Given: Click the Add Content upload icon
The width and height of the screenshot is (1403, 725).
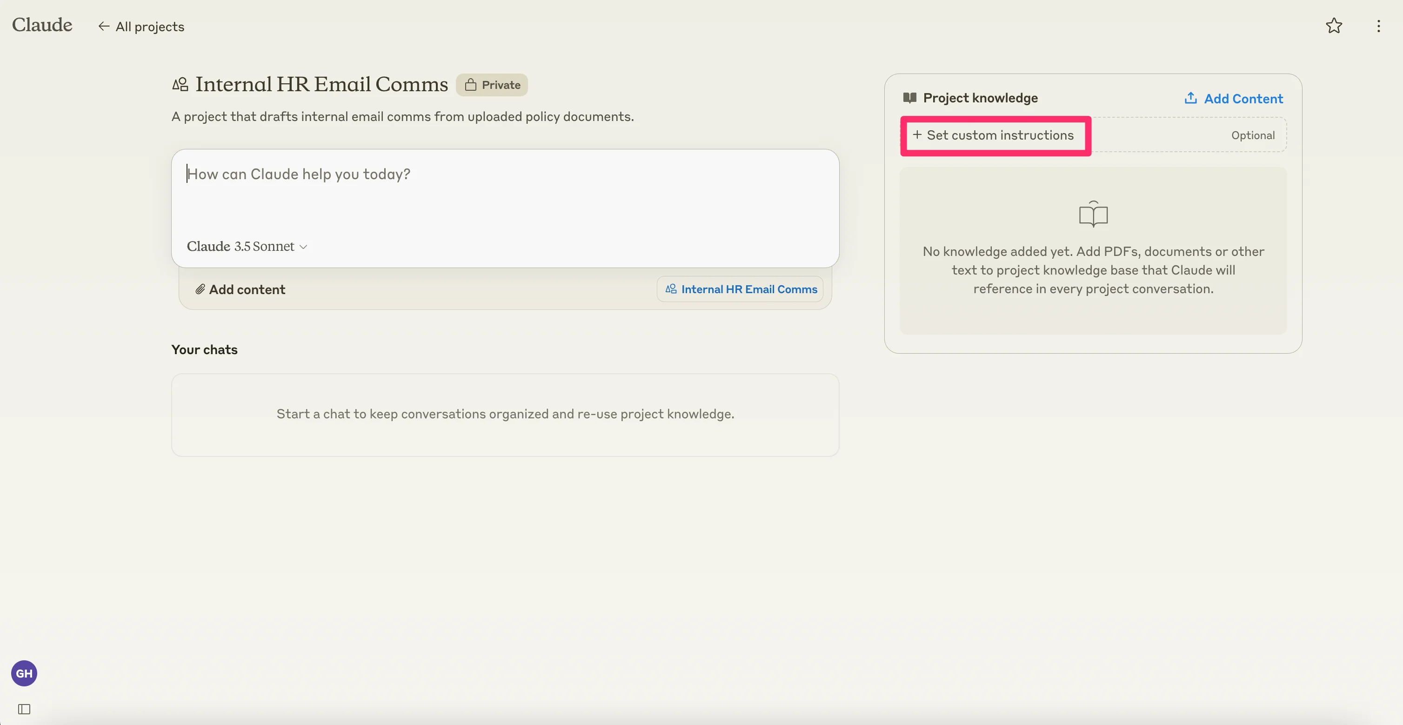Looking at the screenshot, I should click(x=1190, y=98).
